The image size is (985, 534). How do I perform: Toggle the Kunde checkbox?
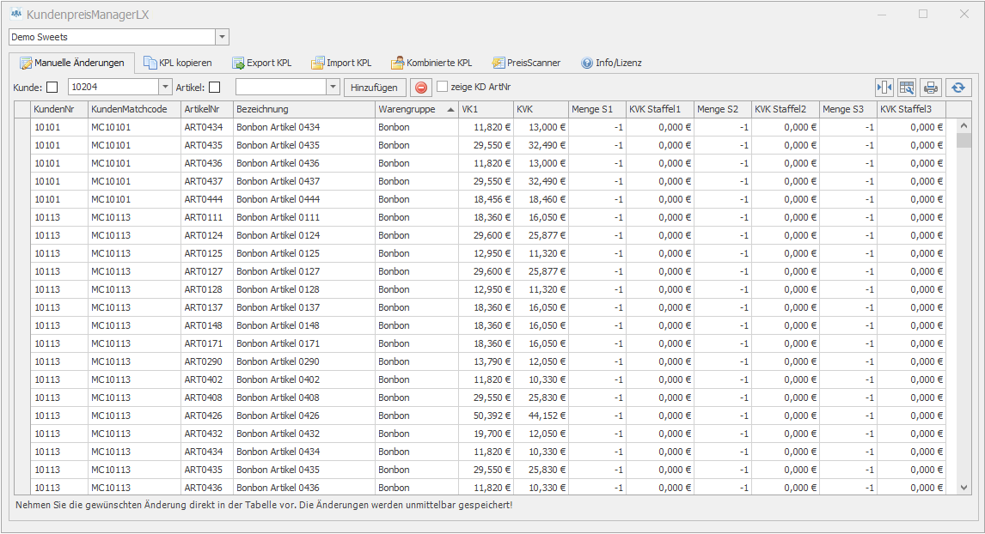(x=52, y=87)
